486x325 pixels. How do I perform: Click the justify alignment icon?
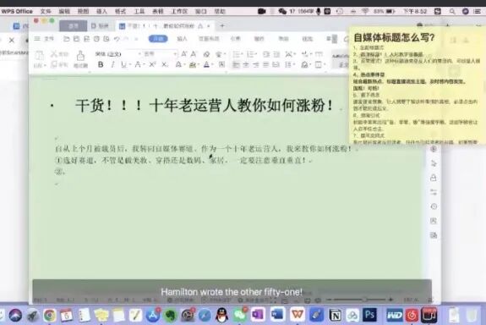click(266, 64)
